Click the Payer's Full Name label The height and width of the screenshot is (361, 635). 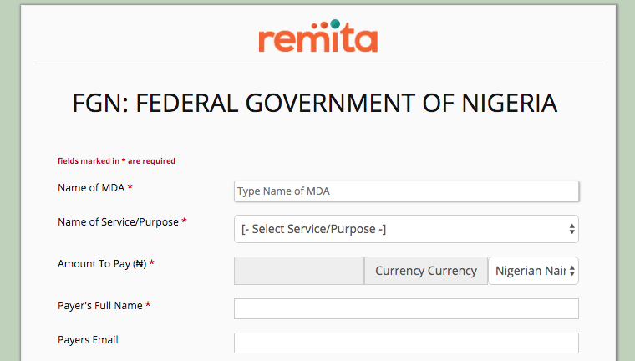(x=99, y=306)
